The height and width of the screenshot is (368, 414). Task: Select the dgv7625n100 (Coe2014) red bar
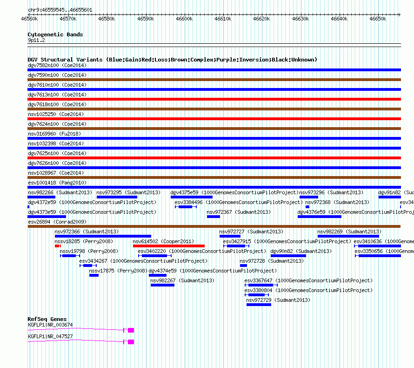[214, 158]
